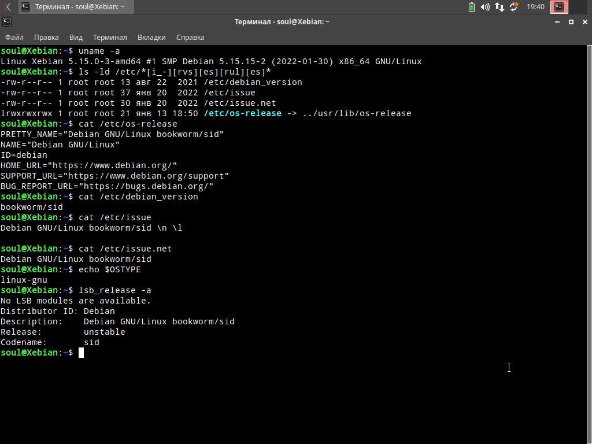Click the 'uname -a' command text
The height and width of the screenshot is (444, 592).
tap(99, 51)
